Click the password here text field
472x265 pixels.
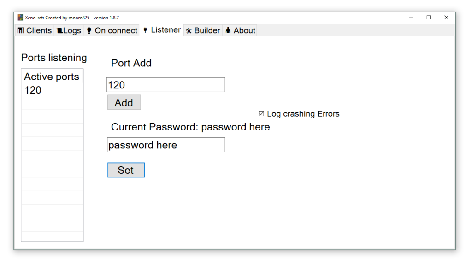[165, 145]
